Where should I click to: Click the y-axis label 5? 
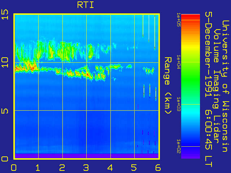click(x=5, y=111)
